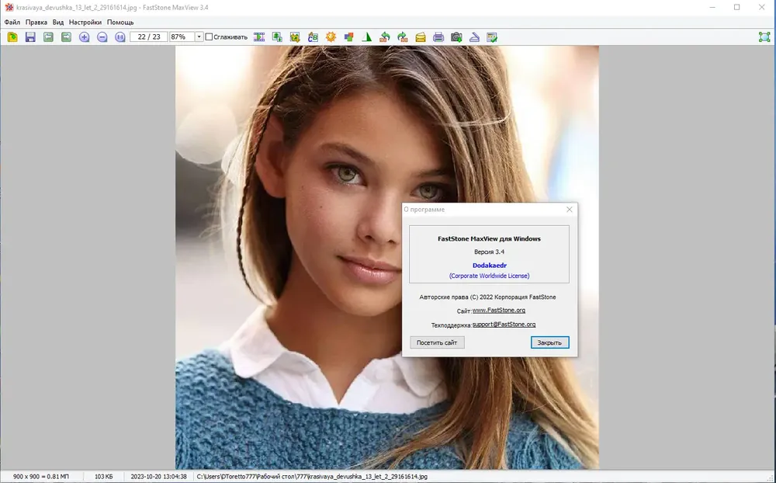Viewport: 776px width, 483px height.
Task: Click the Закрыть button in the dialog
Action: pos(550,342)
